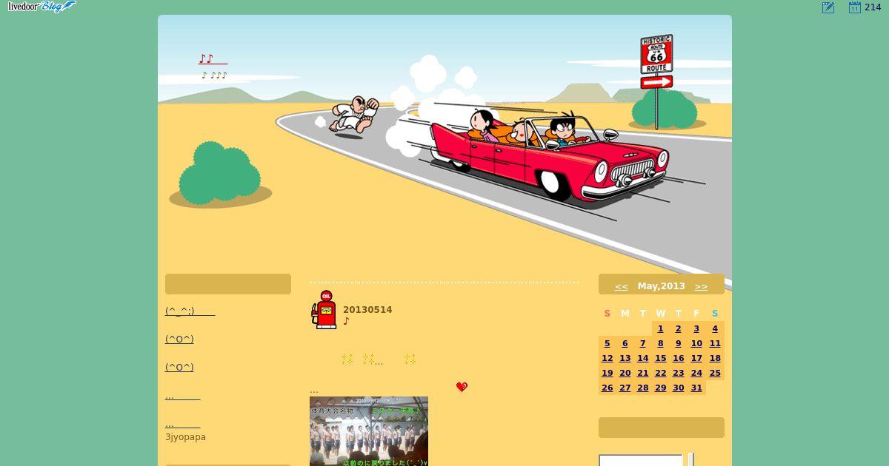This screenshot has height=466, width=889.
Task: Select May 24 in the calendar
Action: 696,373
